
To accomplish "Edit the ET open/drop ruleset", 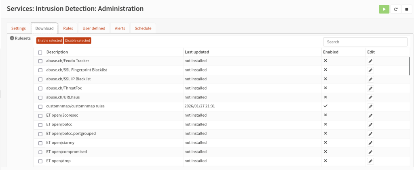I will coord(370,161).
